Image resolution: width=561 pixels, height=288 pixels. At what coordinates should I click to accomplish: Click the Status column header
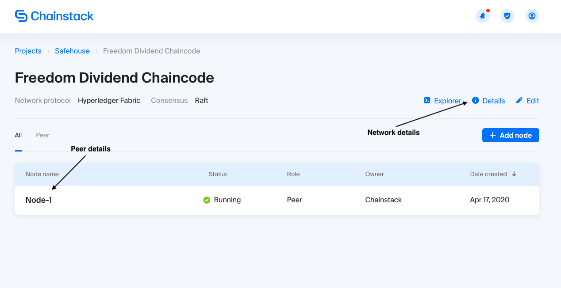pos(218,174)
